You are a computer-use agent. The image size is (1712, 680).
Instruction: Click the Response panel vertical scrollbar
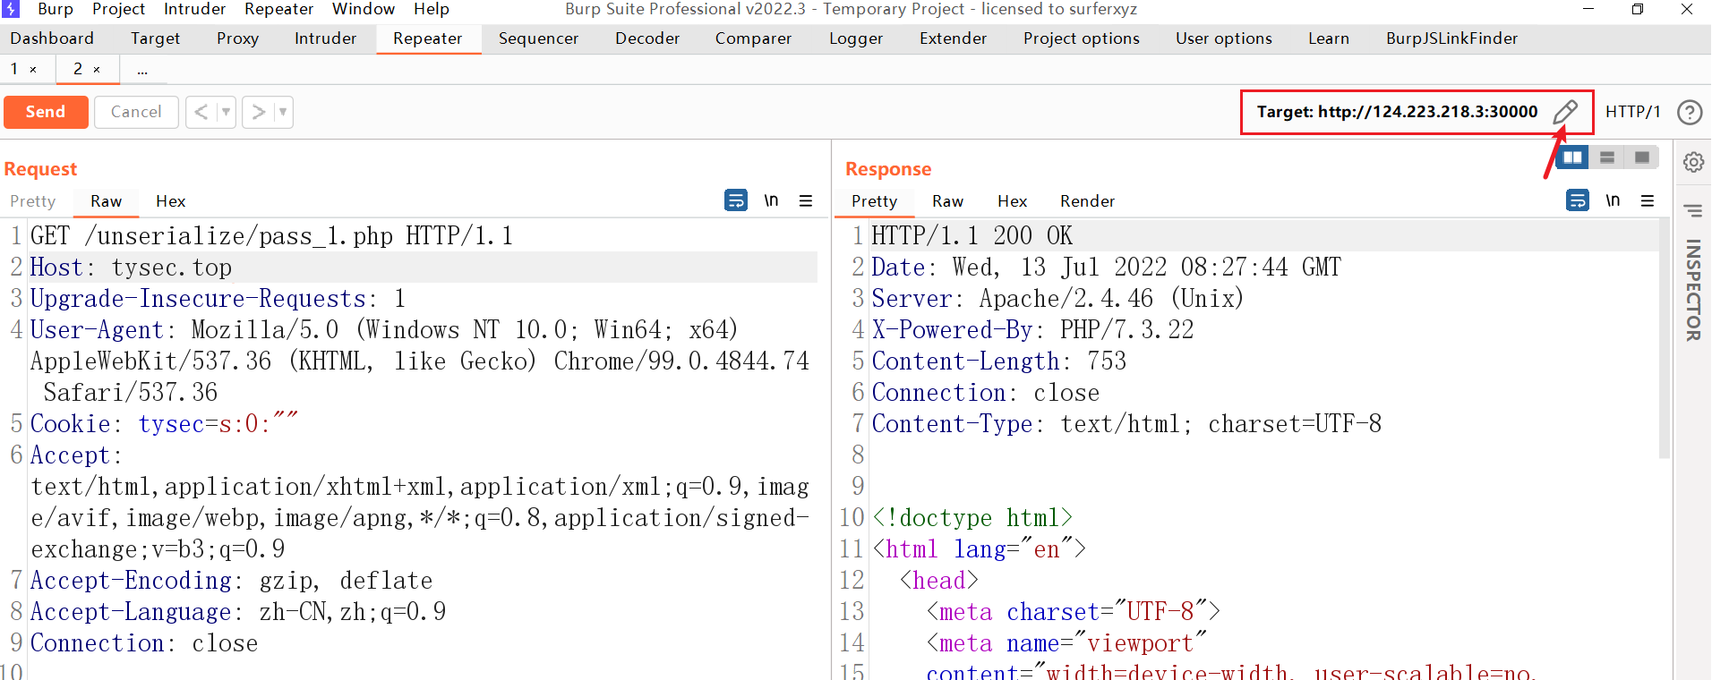tap(1665, 340)
